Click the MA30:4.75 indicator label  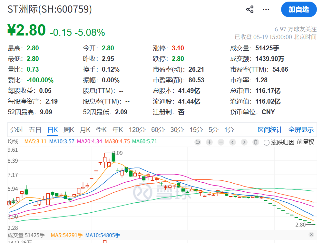click(x=117, y=142)
